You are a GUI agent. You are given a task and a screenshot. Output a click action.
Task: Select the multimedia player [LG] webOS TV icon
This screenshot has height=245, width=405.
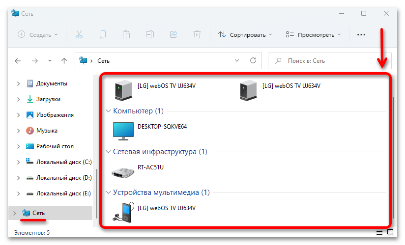tap(123, 212)
